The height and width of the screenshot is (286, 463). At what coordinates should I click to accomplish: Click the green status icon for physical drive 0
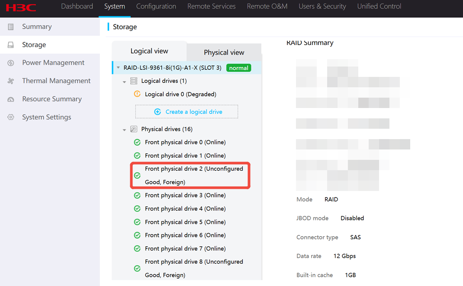(137, 143)
